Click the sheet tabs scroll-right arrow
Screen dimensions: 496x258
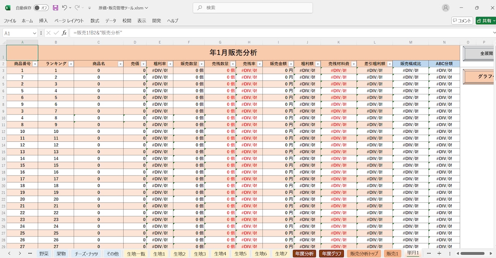[20, 254]
